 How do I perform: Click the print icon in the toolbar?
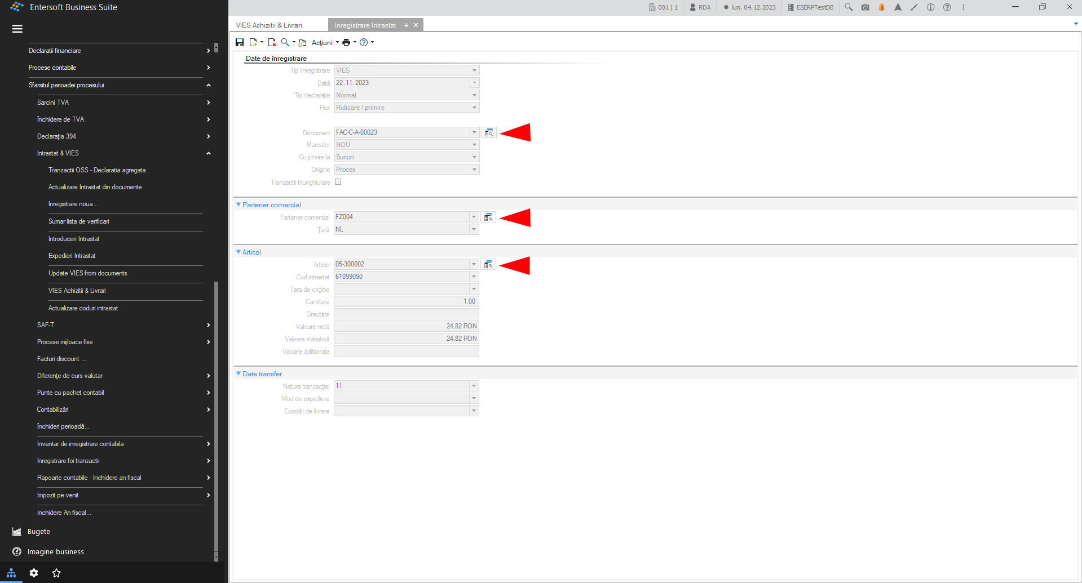[x=346, y=42]
